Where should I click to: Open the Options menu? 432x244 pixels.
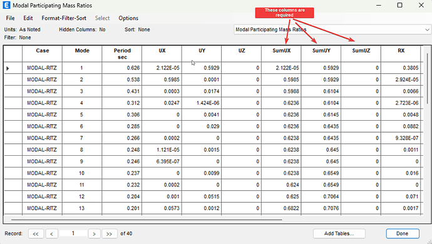128,18
